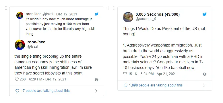
Task: Click the Twitter bird icon on 0.005 Seconds tweet
Action: click(x=205, y=14)
